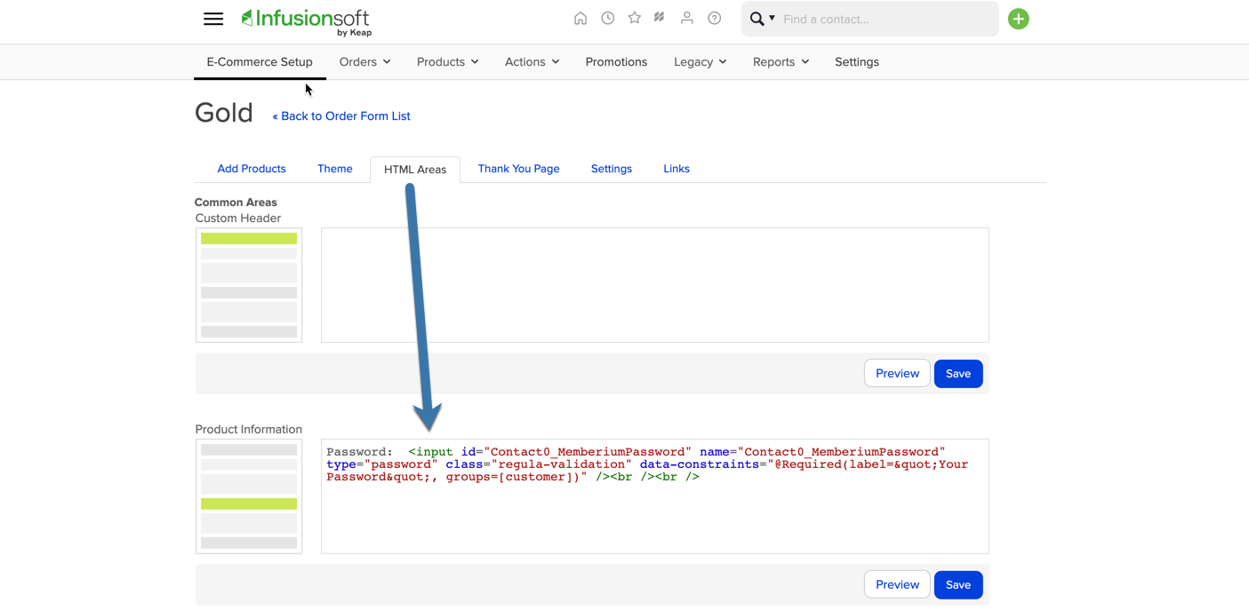Image resolution: width=1249 pixels, height=611 pixels.
Task: Open the help question mark icon
Action: click(715, 18)
